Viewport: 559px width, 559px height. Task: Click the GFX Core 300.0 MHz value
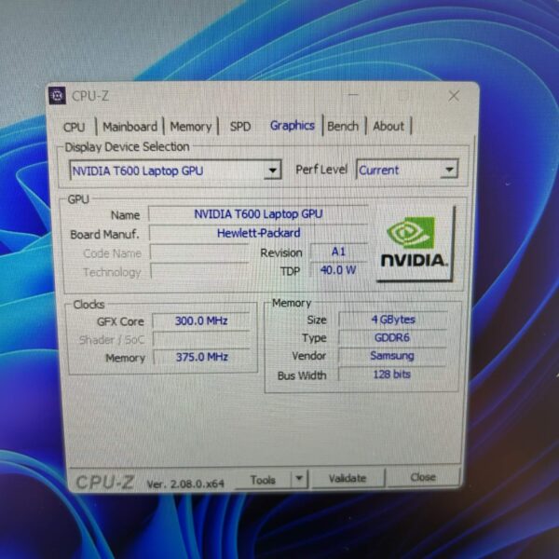pyautogui.click(x=201, y=320)
